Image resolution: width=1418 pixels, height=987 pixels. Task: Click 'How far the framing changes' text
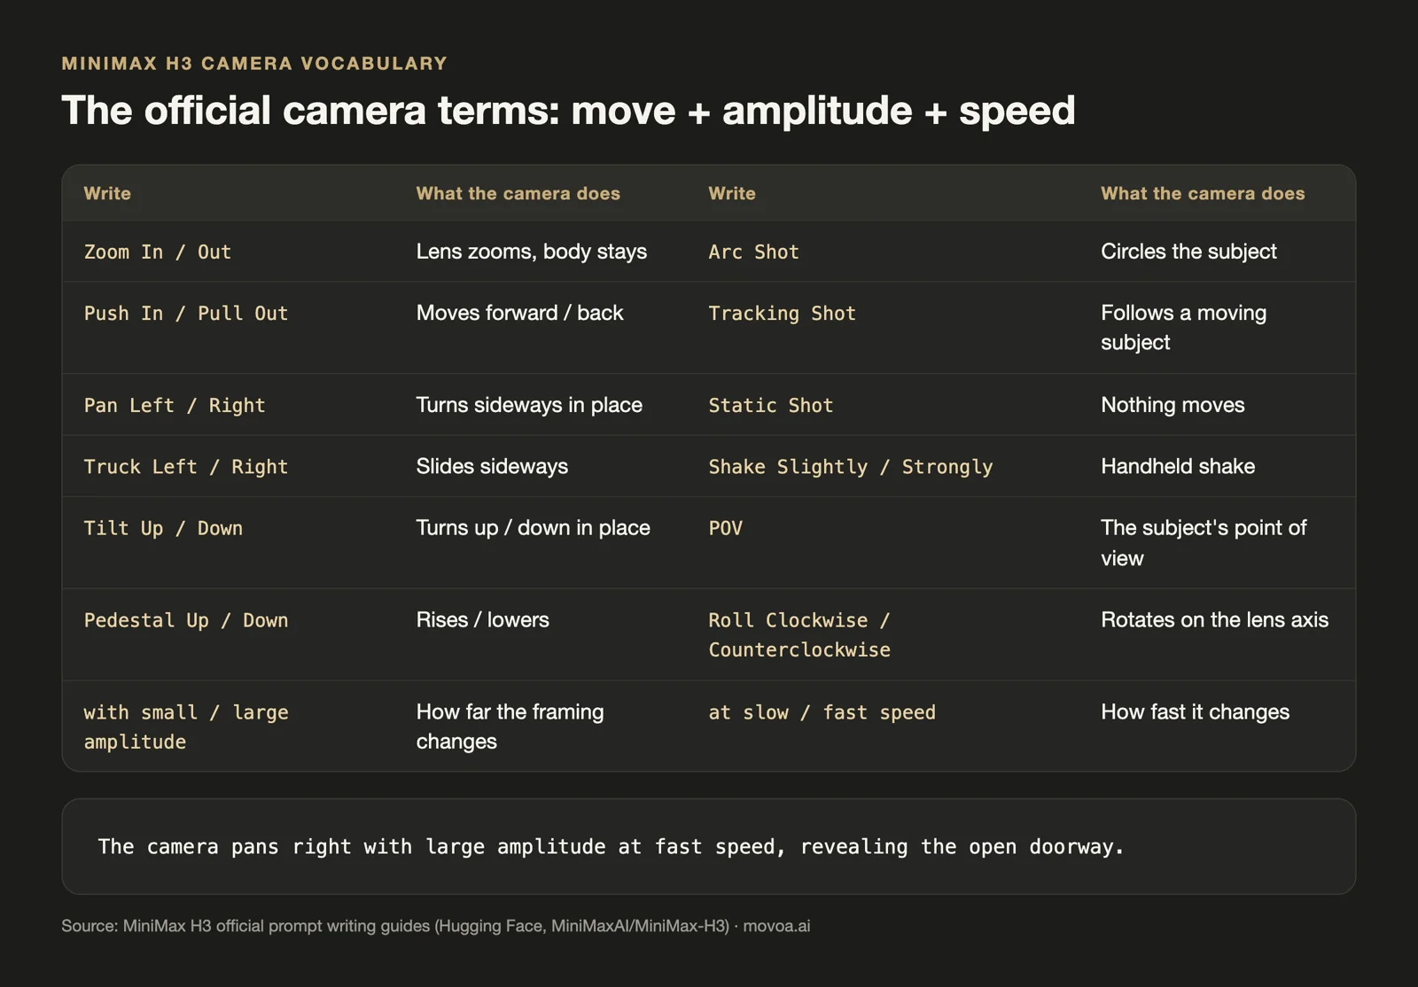tap(510, 727)
